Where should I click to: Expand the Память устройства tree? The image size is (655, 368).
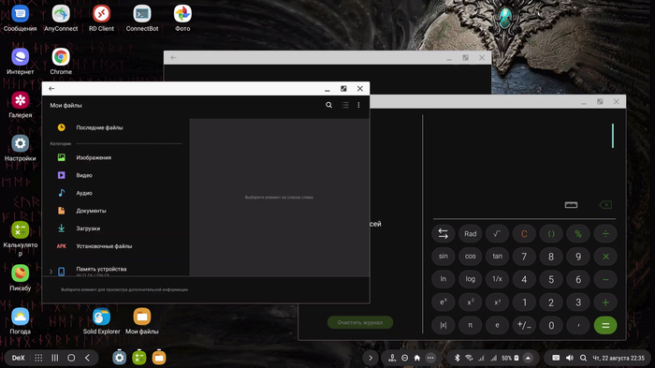click(51, 272)
